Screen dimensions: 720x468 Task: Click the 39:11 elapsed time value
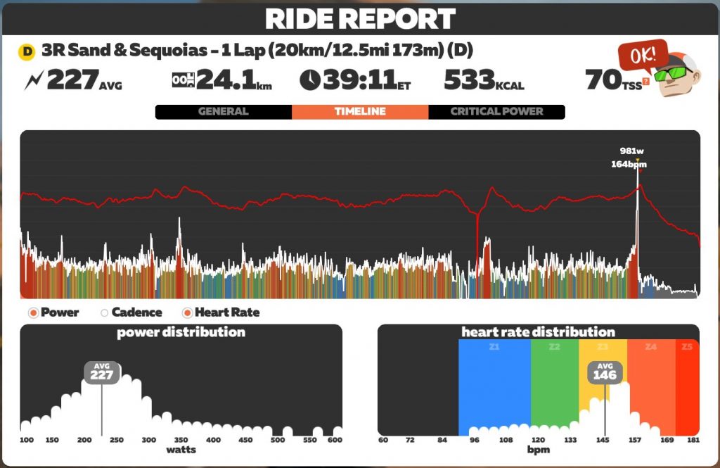click(366, 80)
